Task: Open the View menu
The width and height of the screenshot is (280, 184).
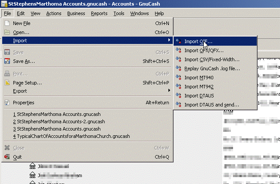Action: point(35,13)
